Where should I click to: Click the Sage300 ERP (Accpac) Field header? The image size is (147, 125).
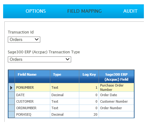(x=116, y=76)
